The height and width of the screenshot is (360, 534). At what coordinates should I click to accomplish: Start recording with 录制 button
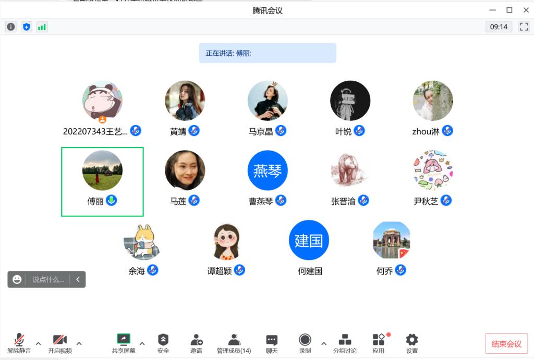coord(305,343)
